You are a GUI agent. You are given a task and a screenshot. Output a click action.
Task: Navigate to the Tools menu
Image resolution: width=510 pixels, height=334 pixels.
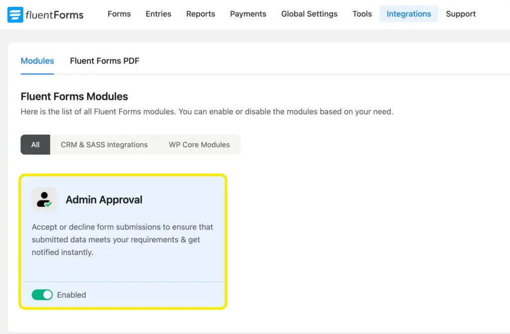click(x=362, y=14)
